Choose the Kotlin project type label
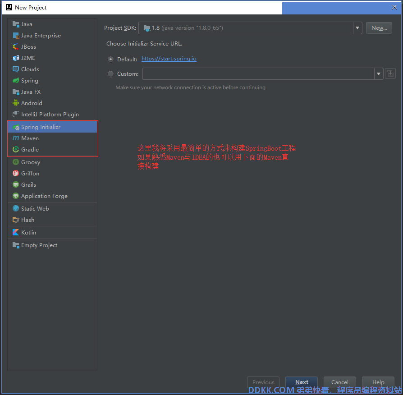The height and width of the screenshot is (395, 403). point(28,233)
